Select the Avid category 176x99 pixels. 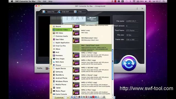click(x=62, y=52)
